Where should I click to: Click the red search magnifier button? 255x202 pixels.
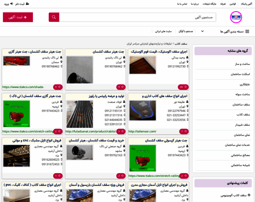54,17
